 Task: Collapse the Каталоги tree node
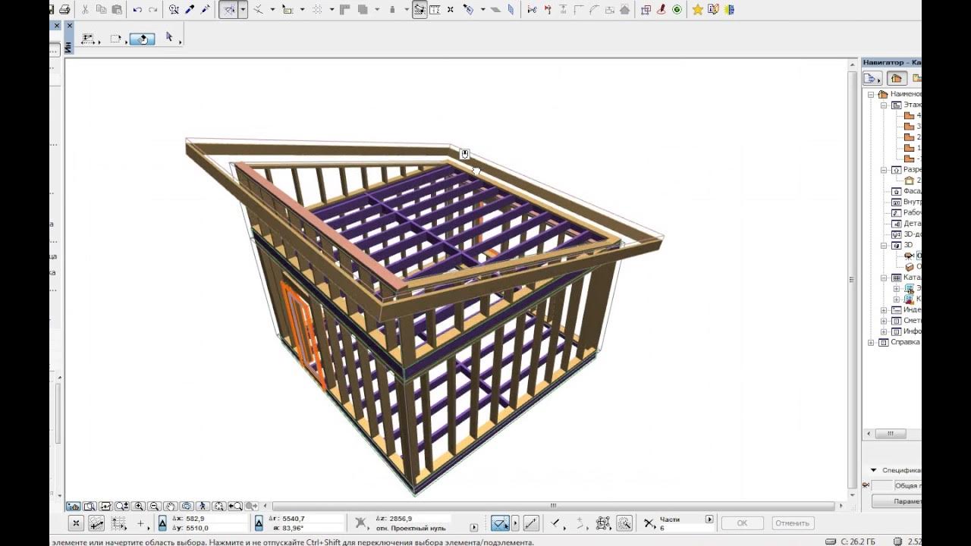(x=884, y=278)
